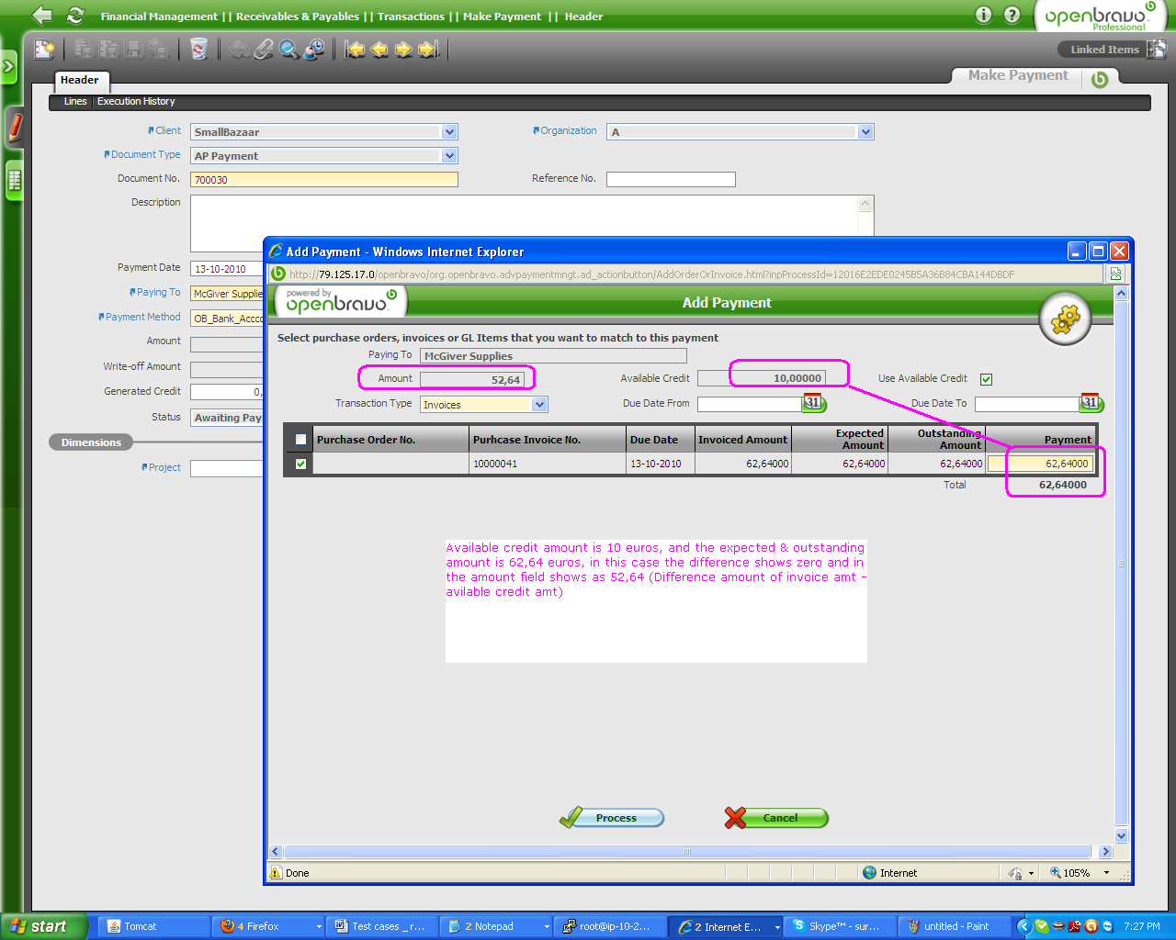Click the green refresh icon in header
The height and width of the screenshot is (940, 1176).
[x=75, y=16]
